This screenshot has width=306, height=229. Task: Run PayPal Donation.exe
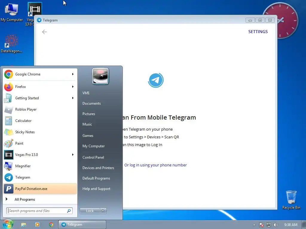pos(40,188)
